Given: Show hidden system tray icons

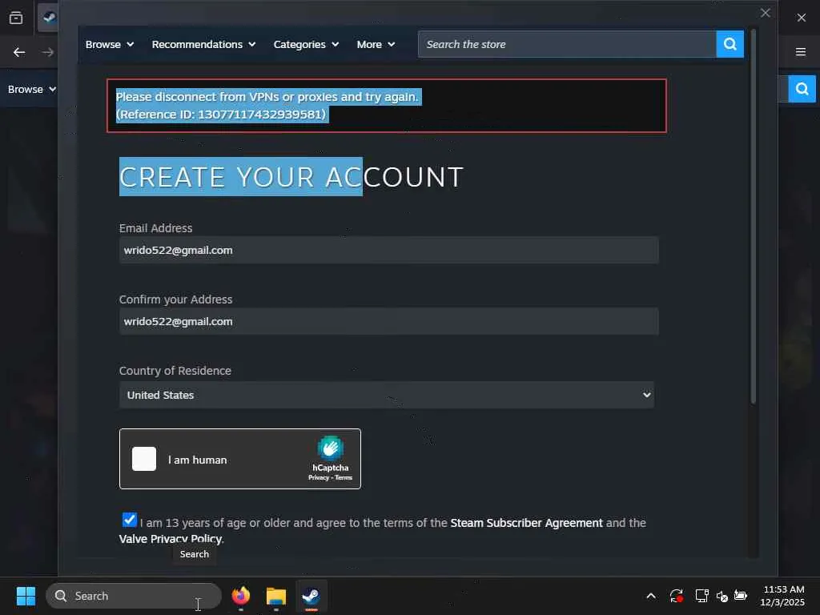Looking at the screenshot, I should click(651, 596).
